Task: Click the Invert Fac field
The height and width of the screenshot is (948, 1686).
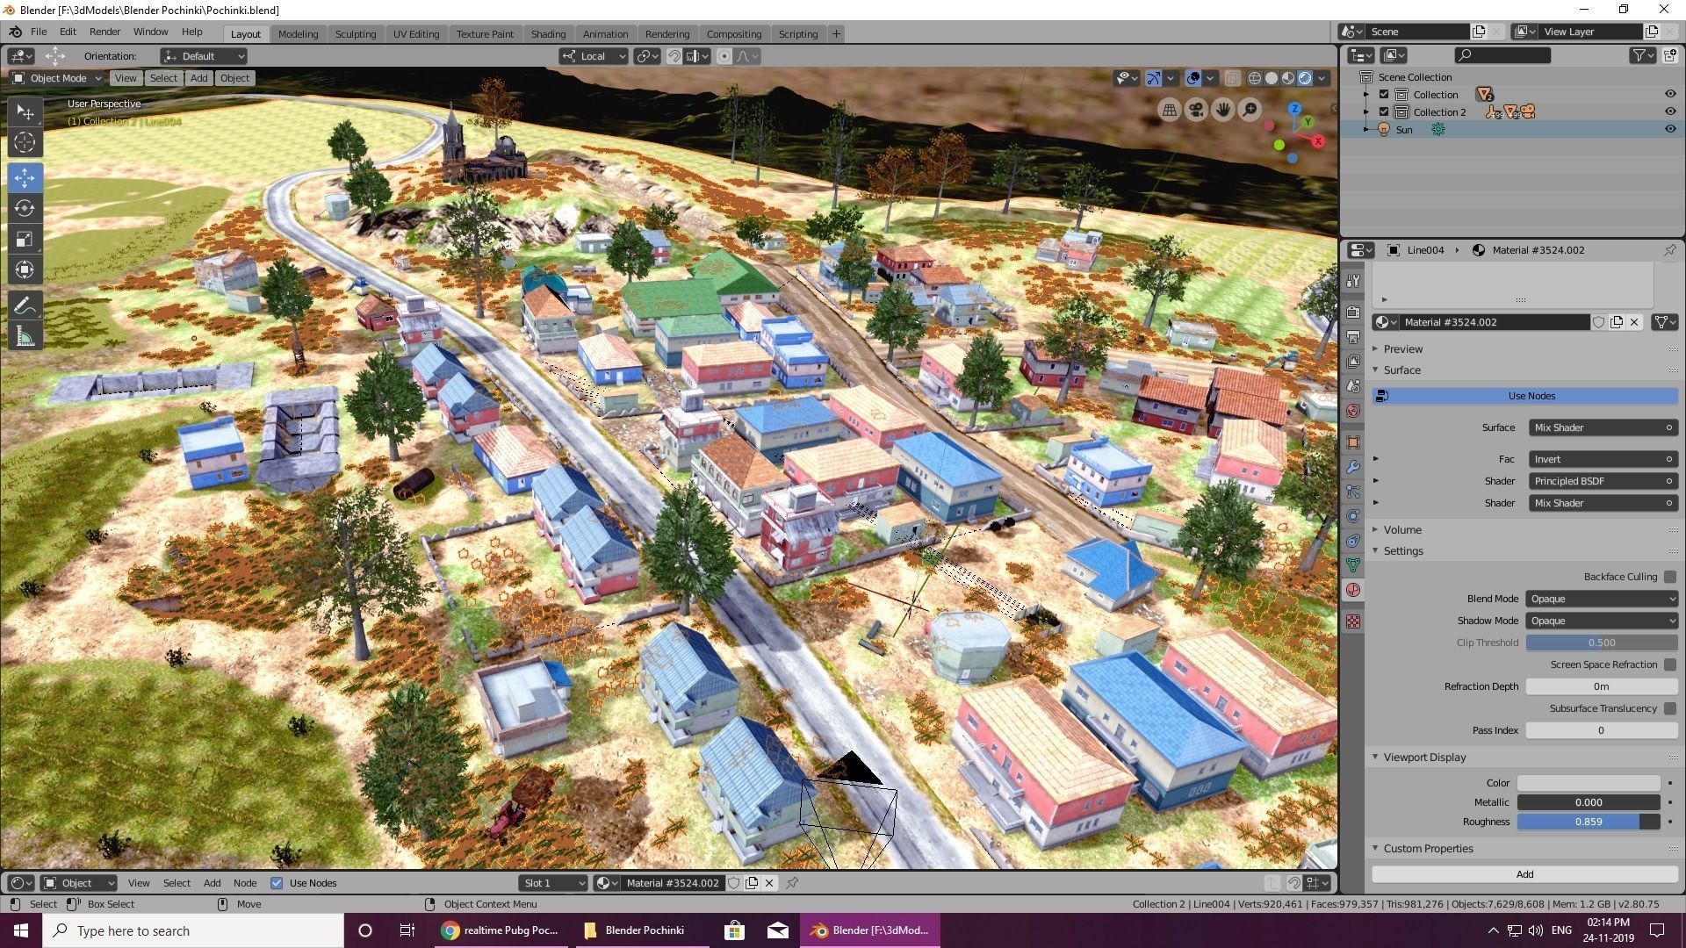Action: (1603, 459)
